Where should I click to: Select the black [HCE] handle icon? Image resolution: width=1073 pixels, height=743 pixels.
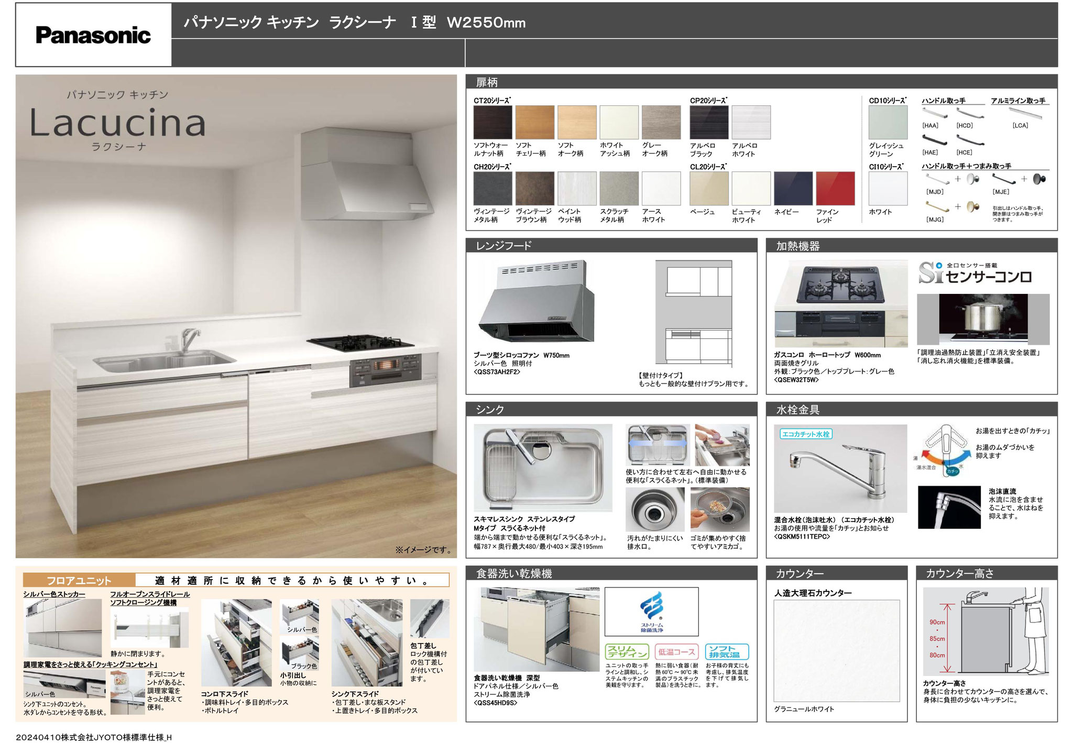tap(969, 140)
